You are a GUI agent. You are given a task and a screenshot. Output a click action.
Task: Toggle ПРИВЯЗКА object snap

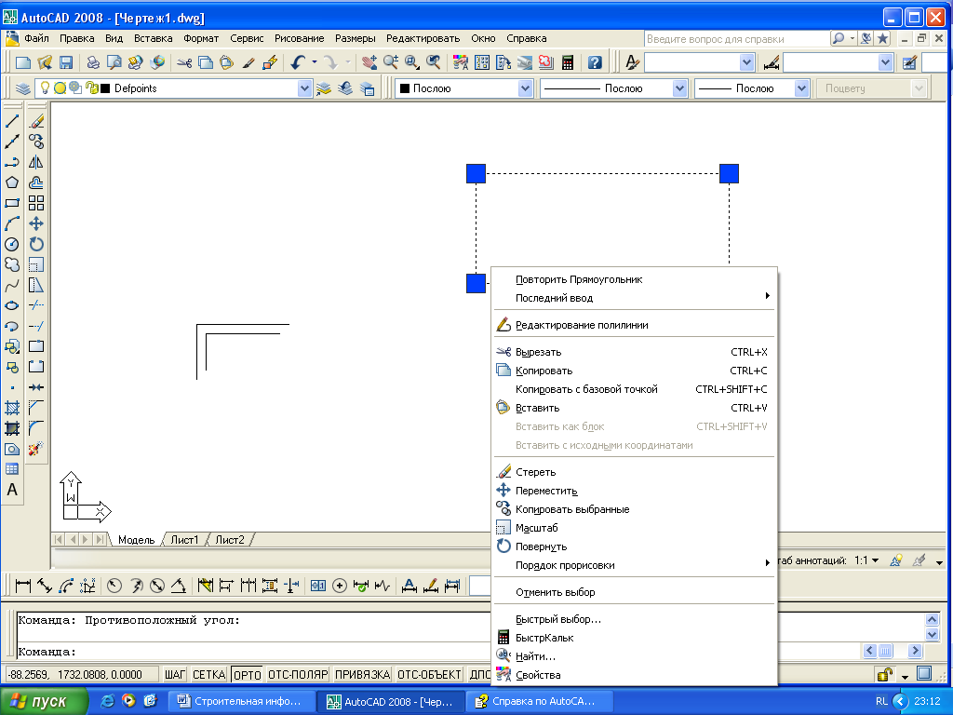pos(363,675)
